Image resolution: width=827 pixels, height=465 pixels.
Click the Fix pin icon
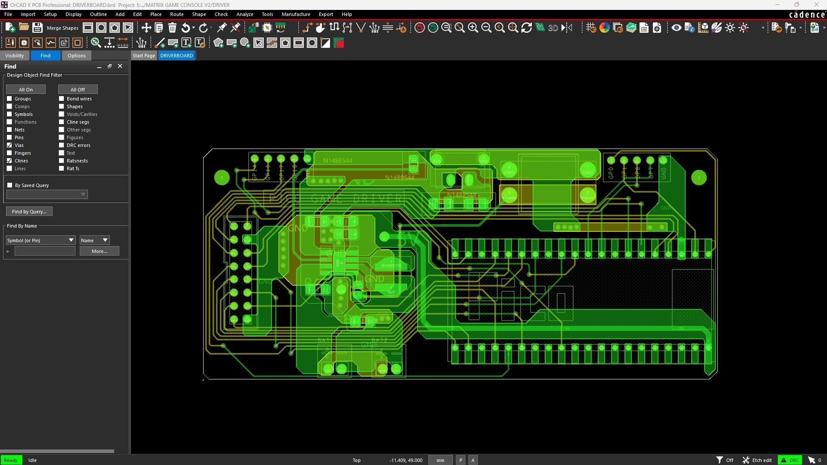tap(222, 28)
